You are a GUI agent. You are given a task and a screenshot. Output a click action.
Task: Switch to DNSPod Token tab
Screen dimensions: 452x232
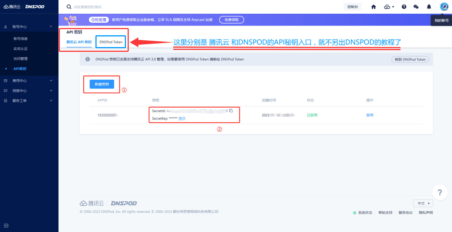111,42
